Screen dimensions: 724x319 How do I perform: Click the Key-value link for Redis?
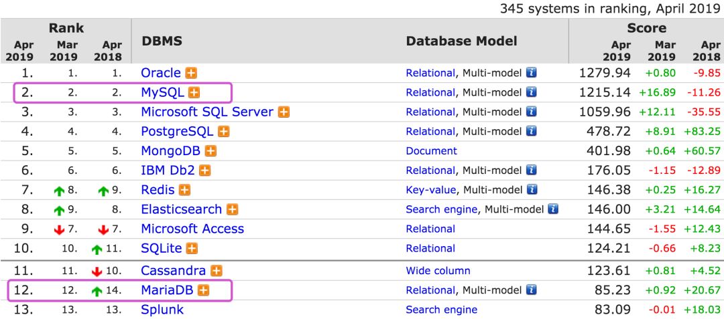[430, 190]
